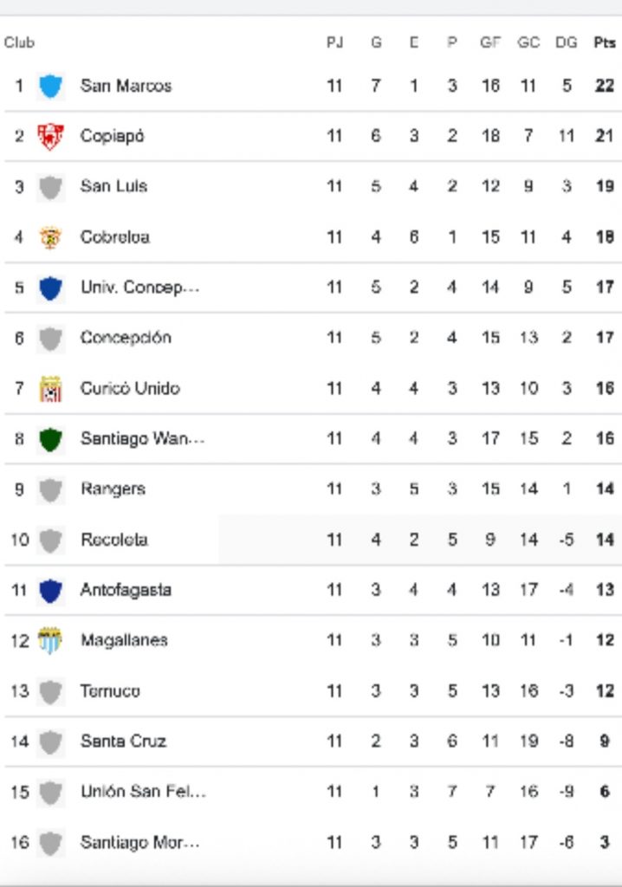
Task: Open the Recoleta team link
Action: click(114, 540)
